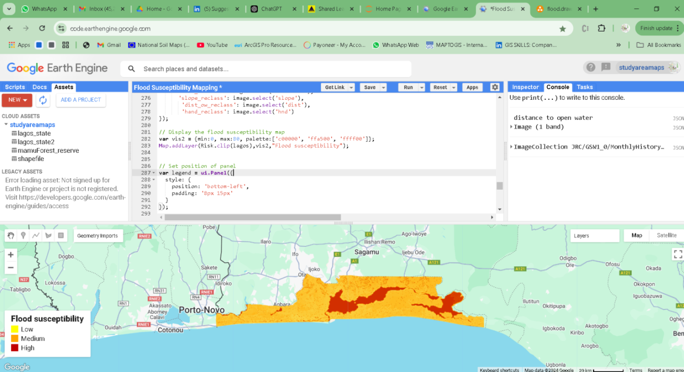Open the Run button dropdown arrow
The height and width of the screenshot is (372, 684).
coord(423,88)
